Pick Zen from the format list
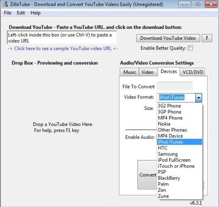 tap(180, 190)
